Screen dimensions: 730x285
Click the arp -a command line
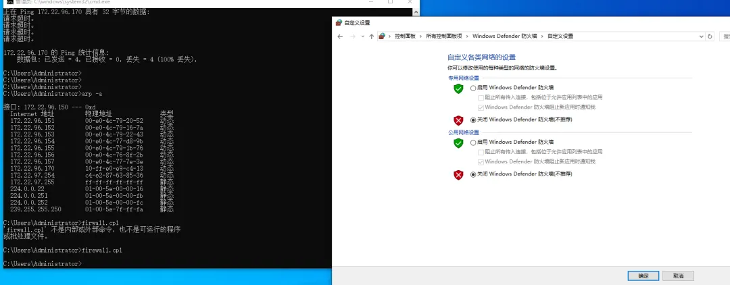(53, 93)
